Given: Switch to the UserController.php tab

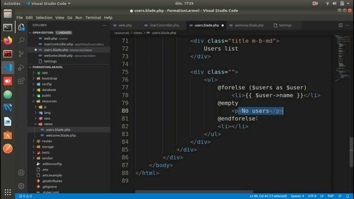Looking at the screenshot, I should click(164, 25).
